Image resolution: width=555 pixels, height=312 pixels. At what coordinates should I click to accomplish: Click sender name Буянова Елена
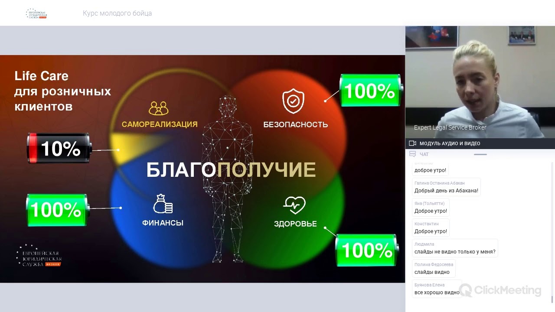[429, 285]
